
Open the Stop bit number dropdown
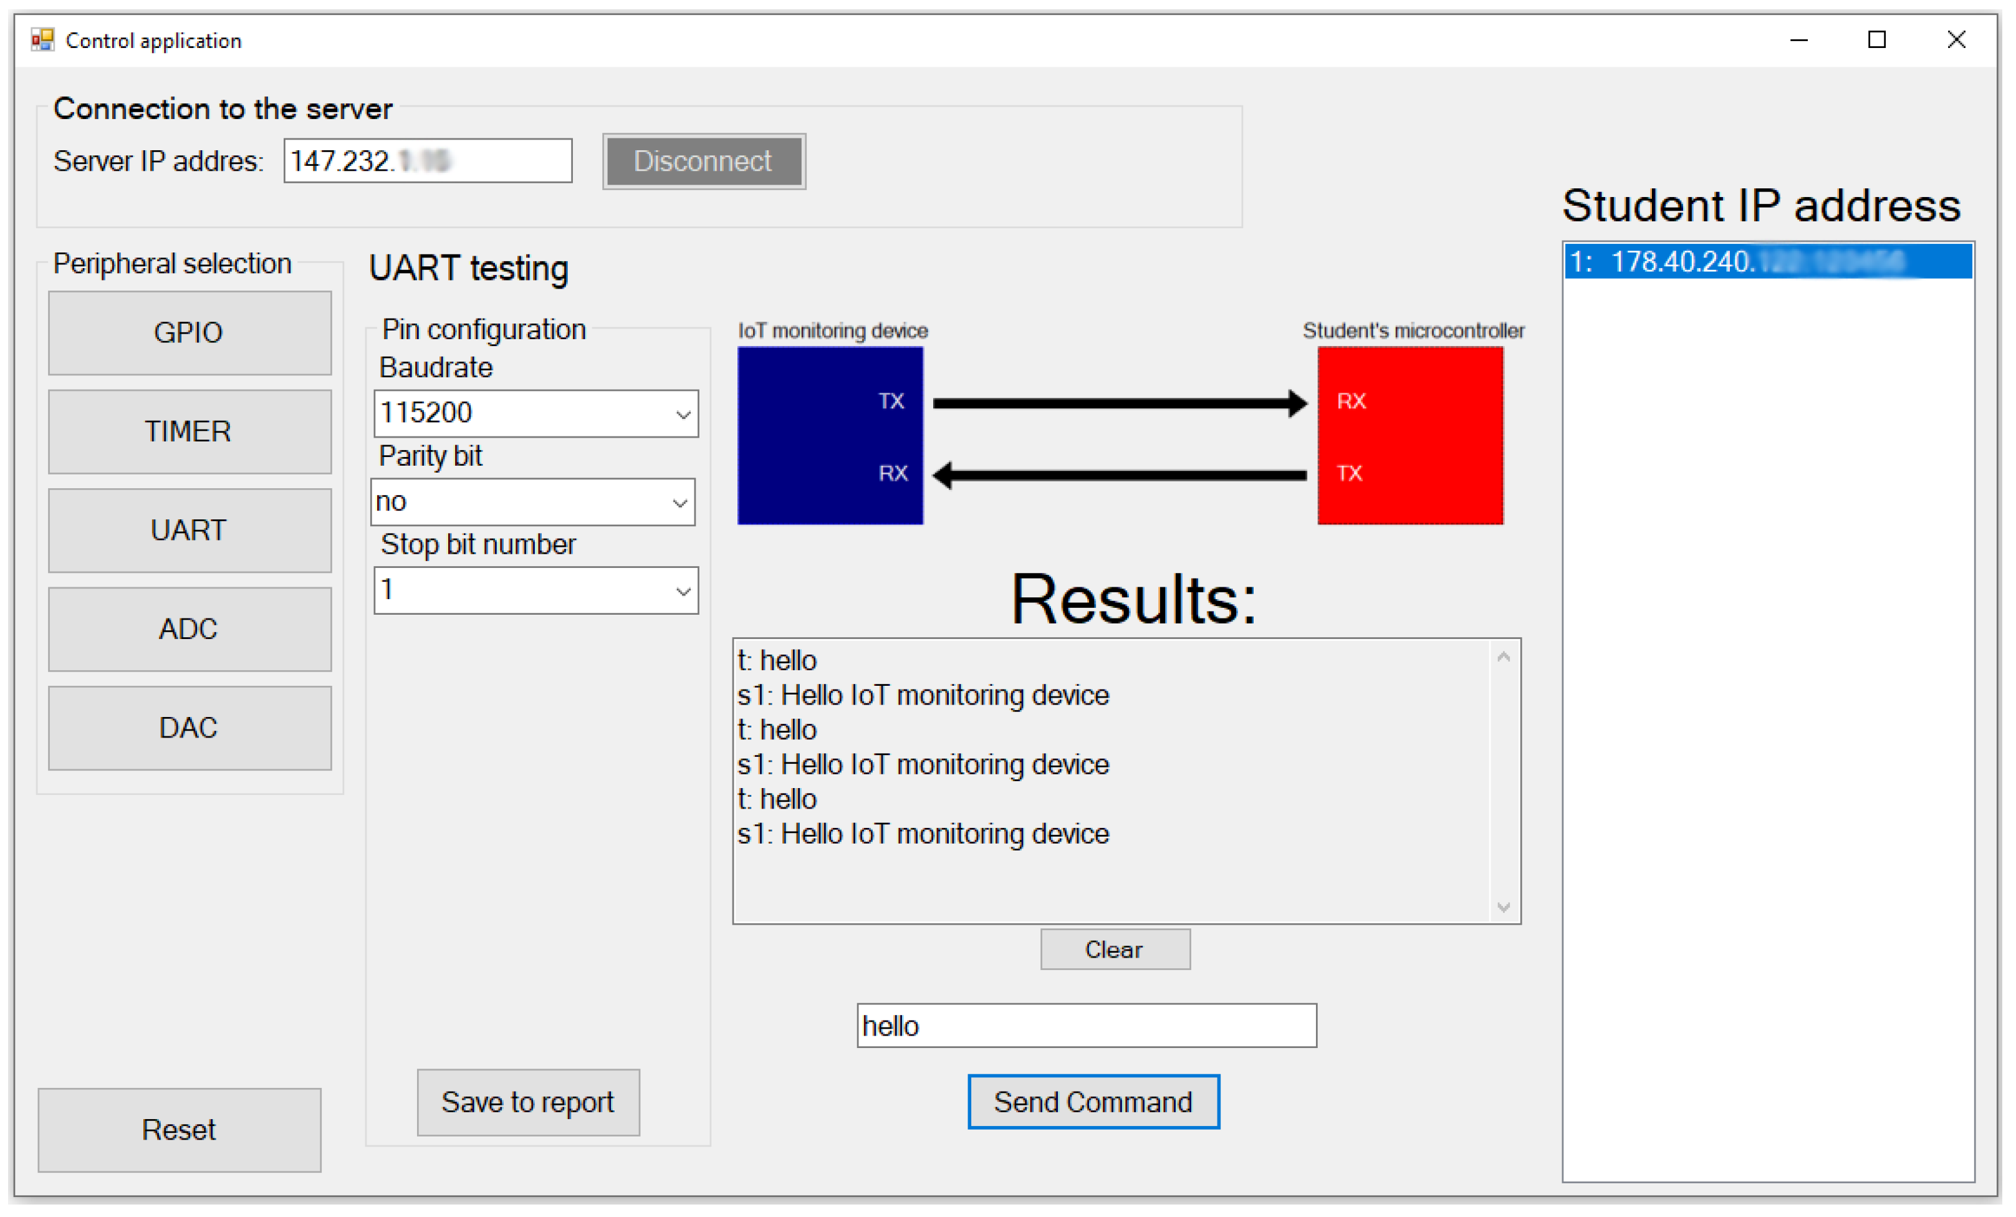[x=683, y=591]
